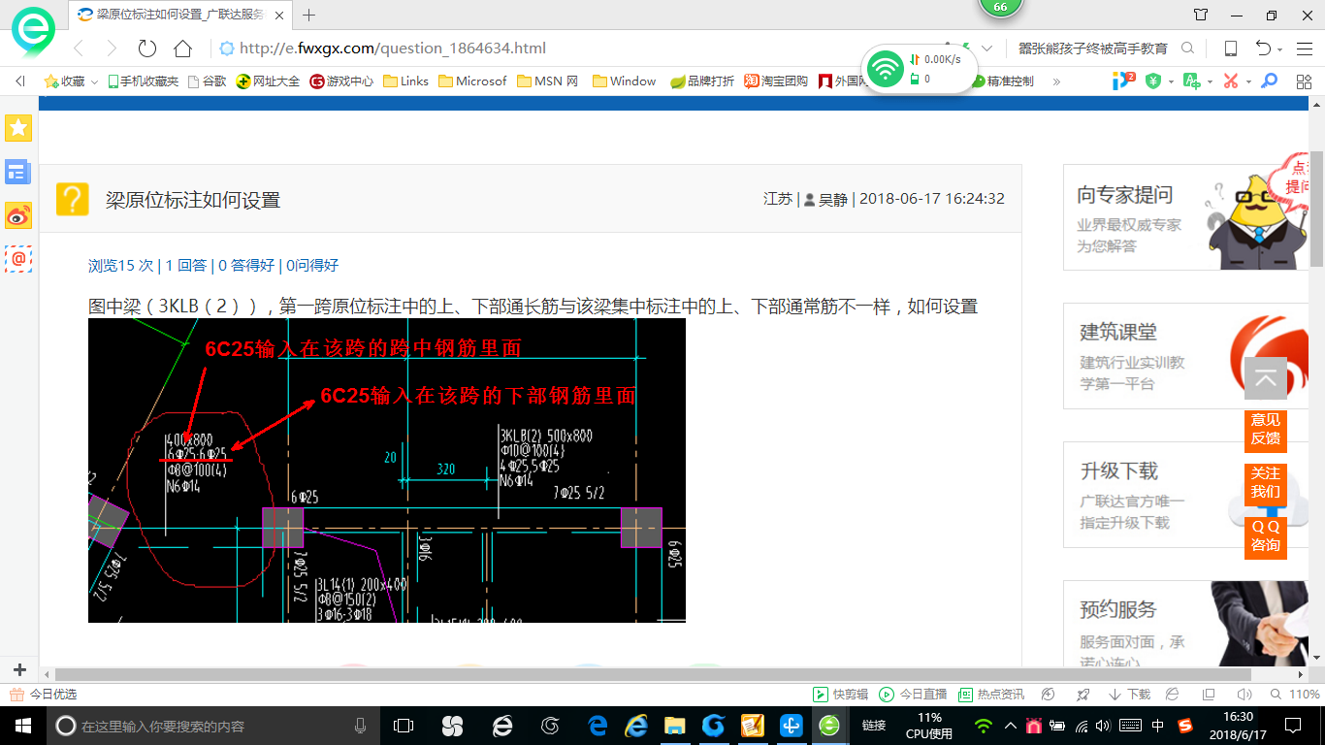Viewport: 1325px width, 745px height.
Task: Select the 梁原位标注如何设置 browser tab
Action: pyautogui.click(x=179, y=15)
